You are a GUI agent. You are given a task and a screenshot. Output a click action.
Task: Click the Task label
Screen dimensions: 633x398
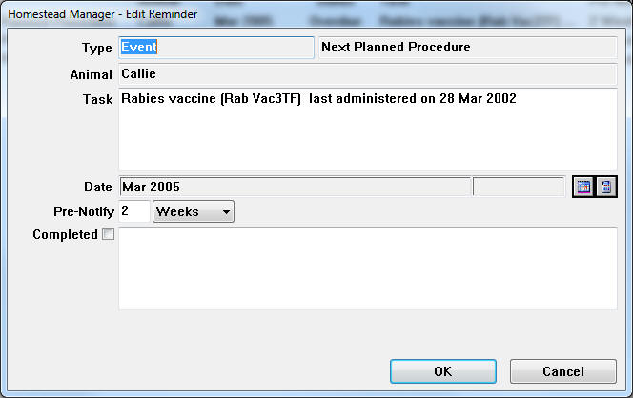[98, 100]
